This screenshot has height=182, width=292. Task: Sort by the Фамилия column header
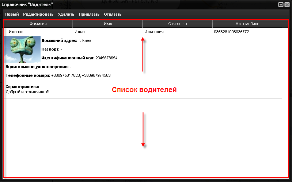[38, 24]
